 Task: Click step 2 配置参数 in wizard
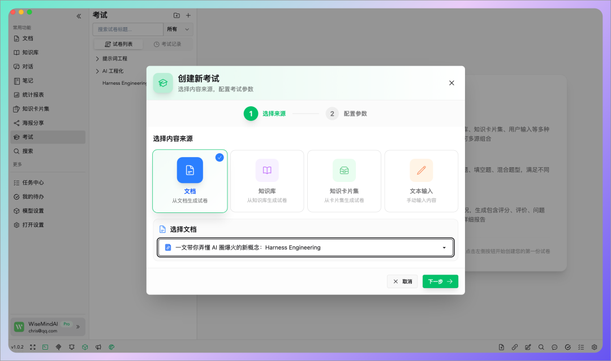[346, 114]
